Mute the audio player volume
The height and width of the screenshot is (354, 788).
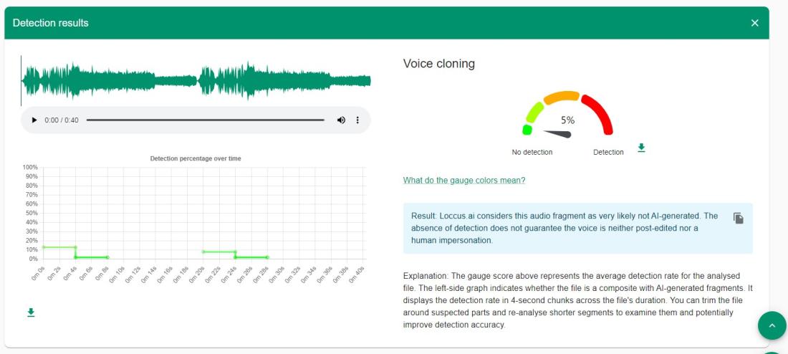[x=340, y=120]
